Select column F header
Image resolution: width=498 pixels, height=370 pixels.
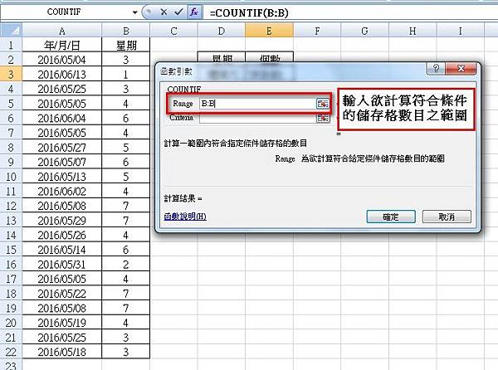tap(317, 31)
